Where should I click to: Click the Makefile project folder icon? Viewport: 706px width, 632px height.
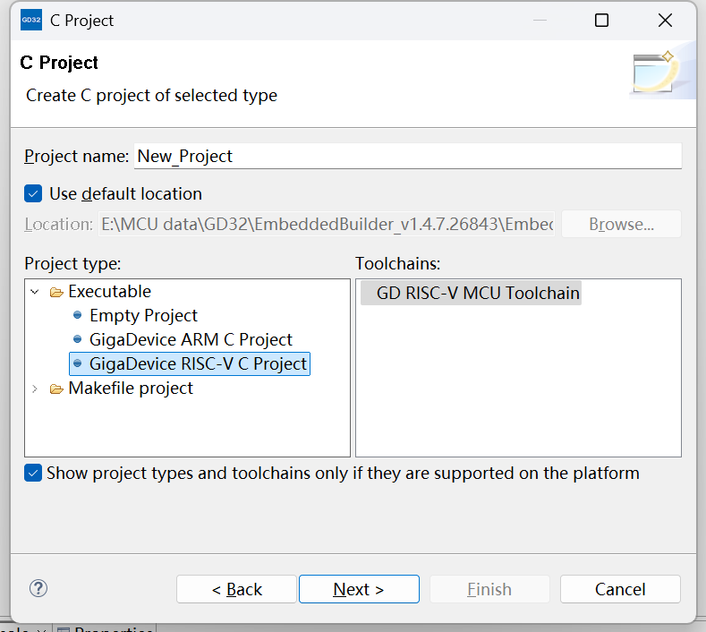coord(56,389)
